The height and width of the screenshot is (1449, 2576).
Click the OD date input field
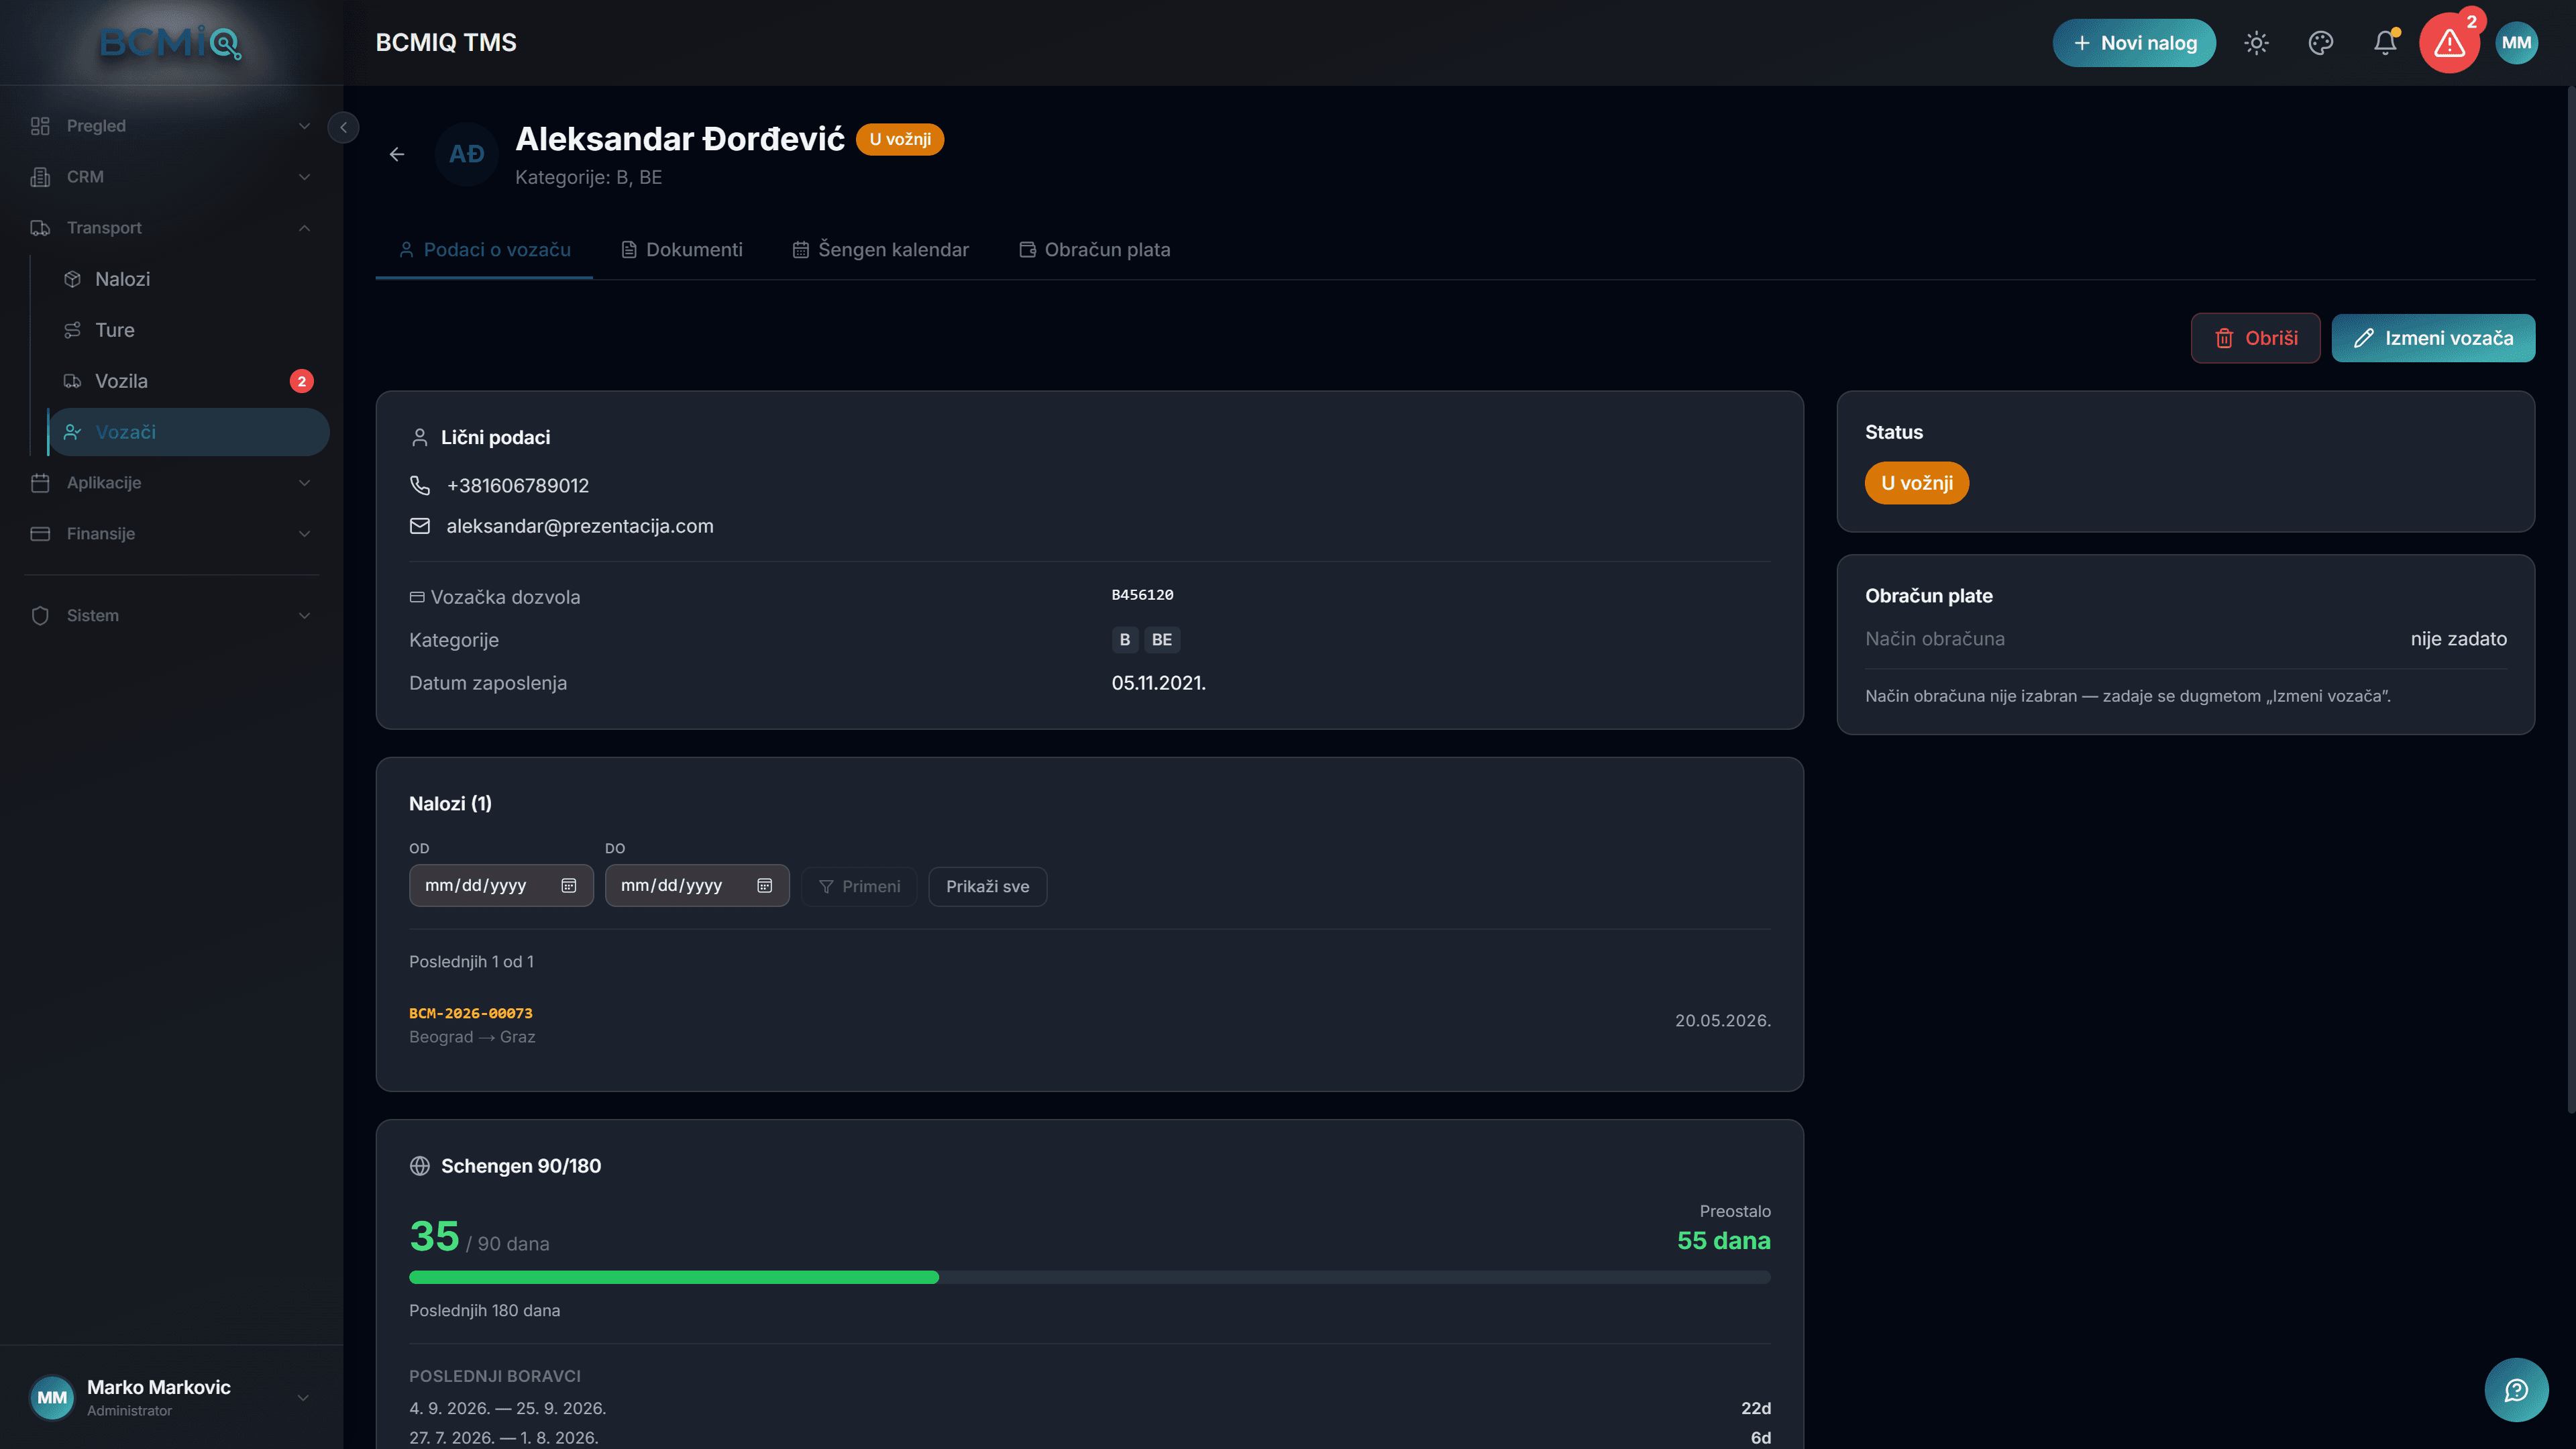point(501,886)
